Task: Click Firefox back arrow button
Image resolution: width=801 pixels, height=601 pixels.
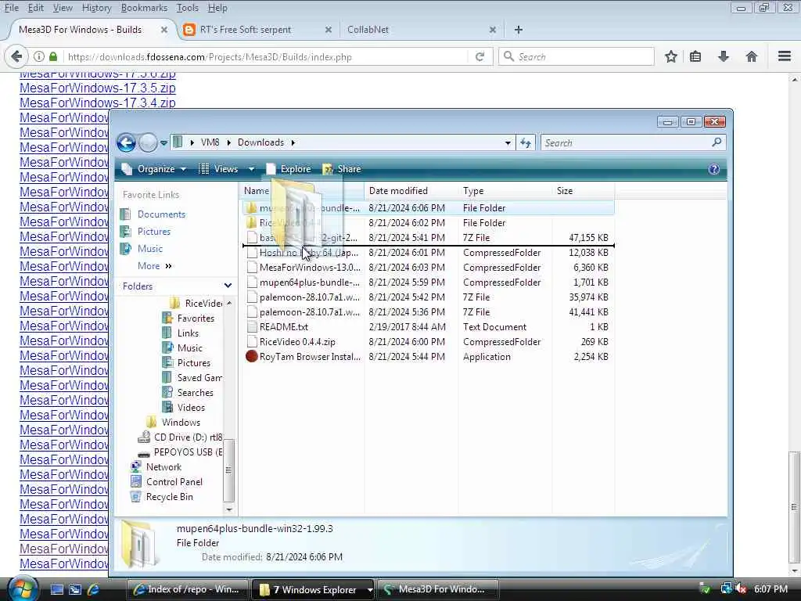Action: click(16, 56)
